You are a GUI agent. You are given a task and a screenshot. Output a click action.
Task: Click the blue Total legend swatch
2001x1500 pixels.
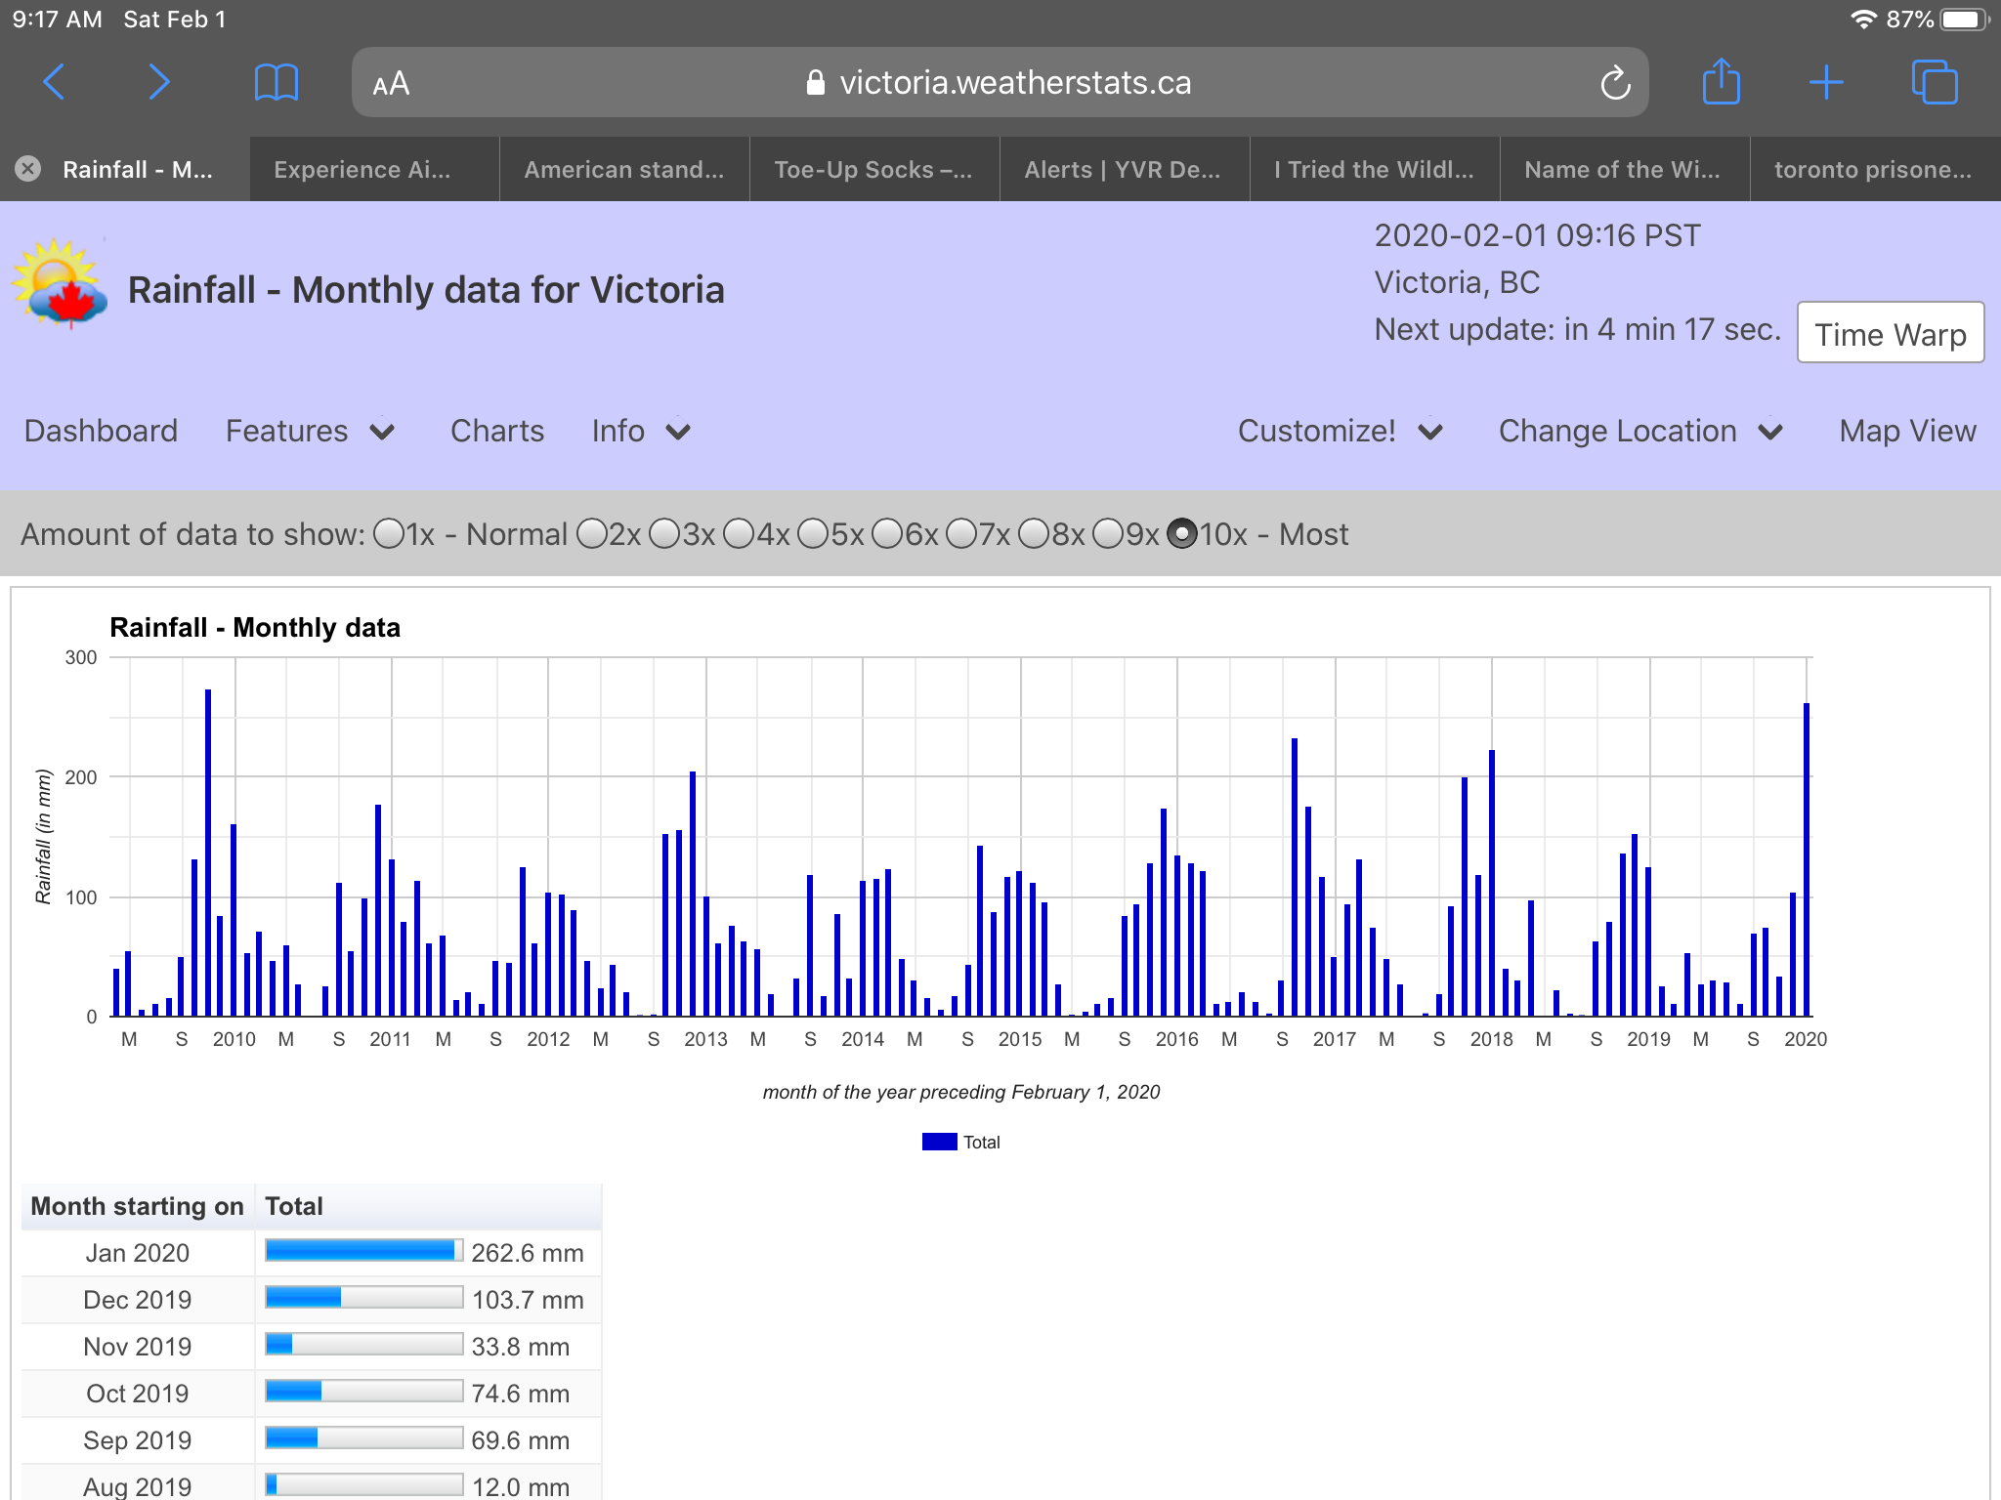[939, 1142]
